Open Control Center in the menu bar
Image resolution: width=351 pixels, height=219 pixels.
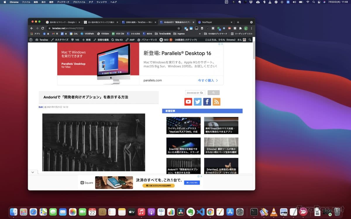click(x=319, y=2)
